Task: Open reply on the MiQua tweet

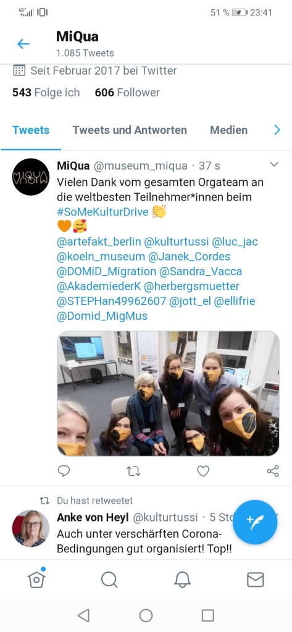Action: pos(64,471)
